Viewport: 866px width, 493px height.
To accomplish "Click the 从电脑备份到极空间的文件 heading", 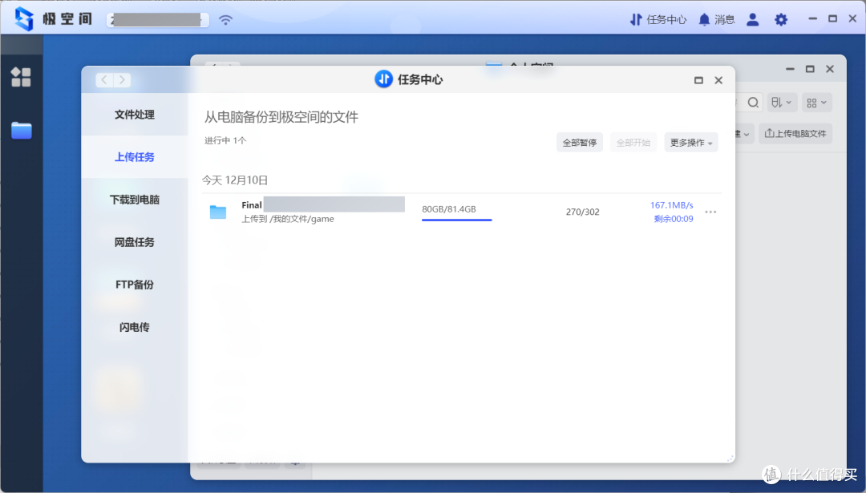I will point(281,117).
